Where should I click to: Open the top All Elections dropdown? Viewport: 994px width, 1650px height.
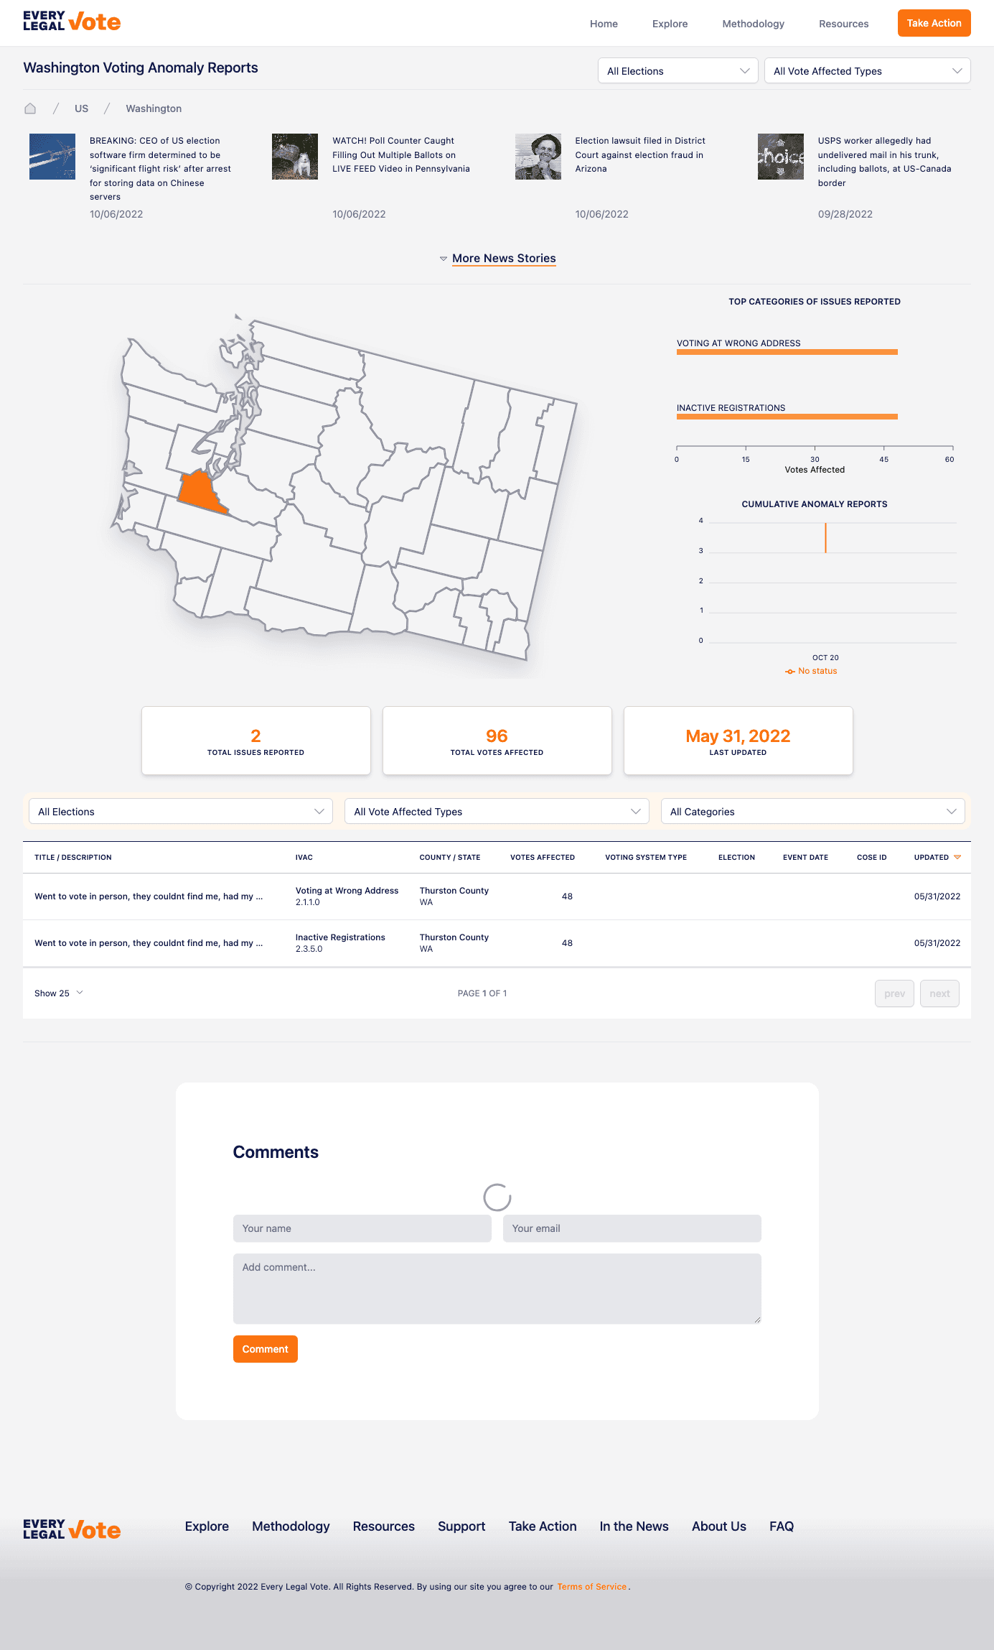pyautogui.click(x=677, y=70)
